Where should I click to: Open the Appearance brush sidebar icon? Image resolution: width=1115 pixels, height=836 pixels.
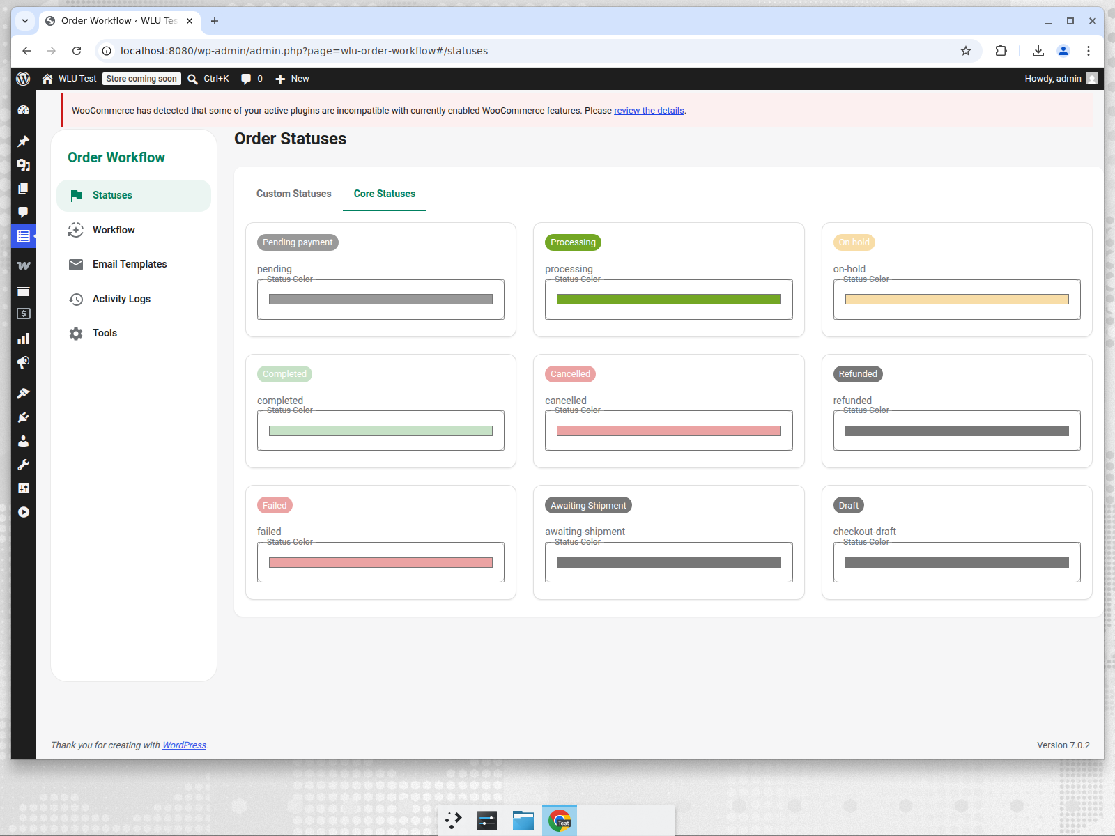pos(23,394)
